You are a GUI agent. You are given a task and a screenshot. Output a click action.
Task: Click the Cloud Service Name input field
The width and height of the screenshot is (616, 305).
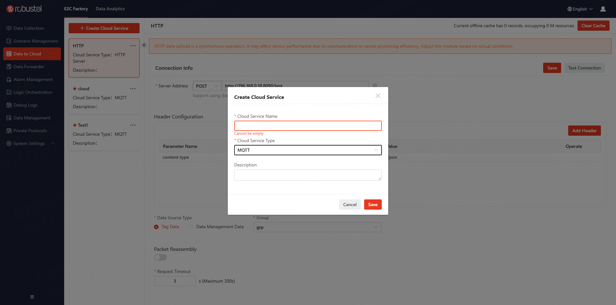point(308,126)
